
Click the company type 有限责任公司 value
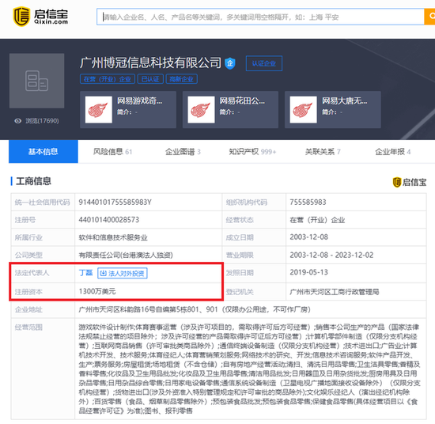pyautogui.click(x=126, y=256)
